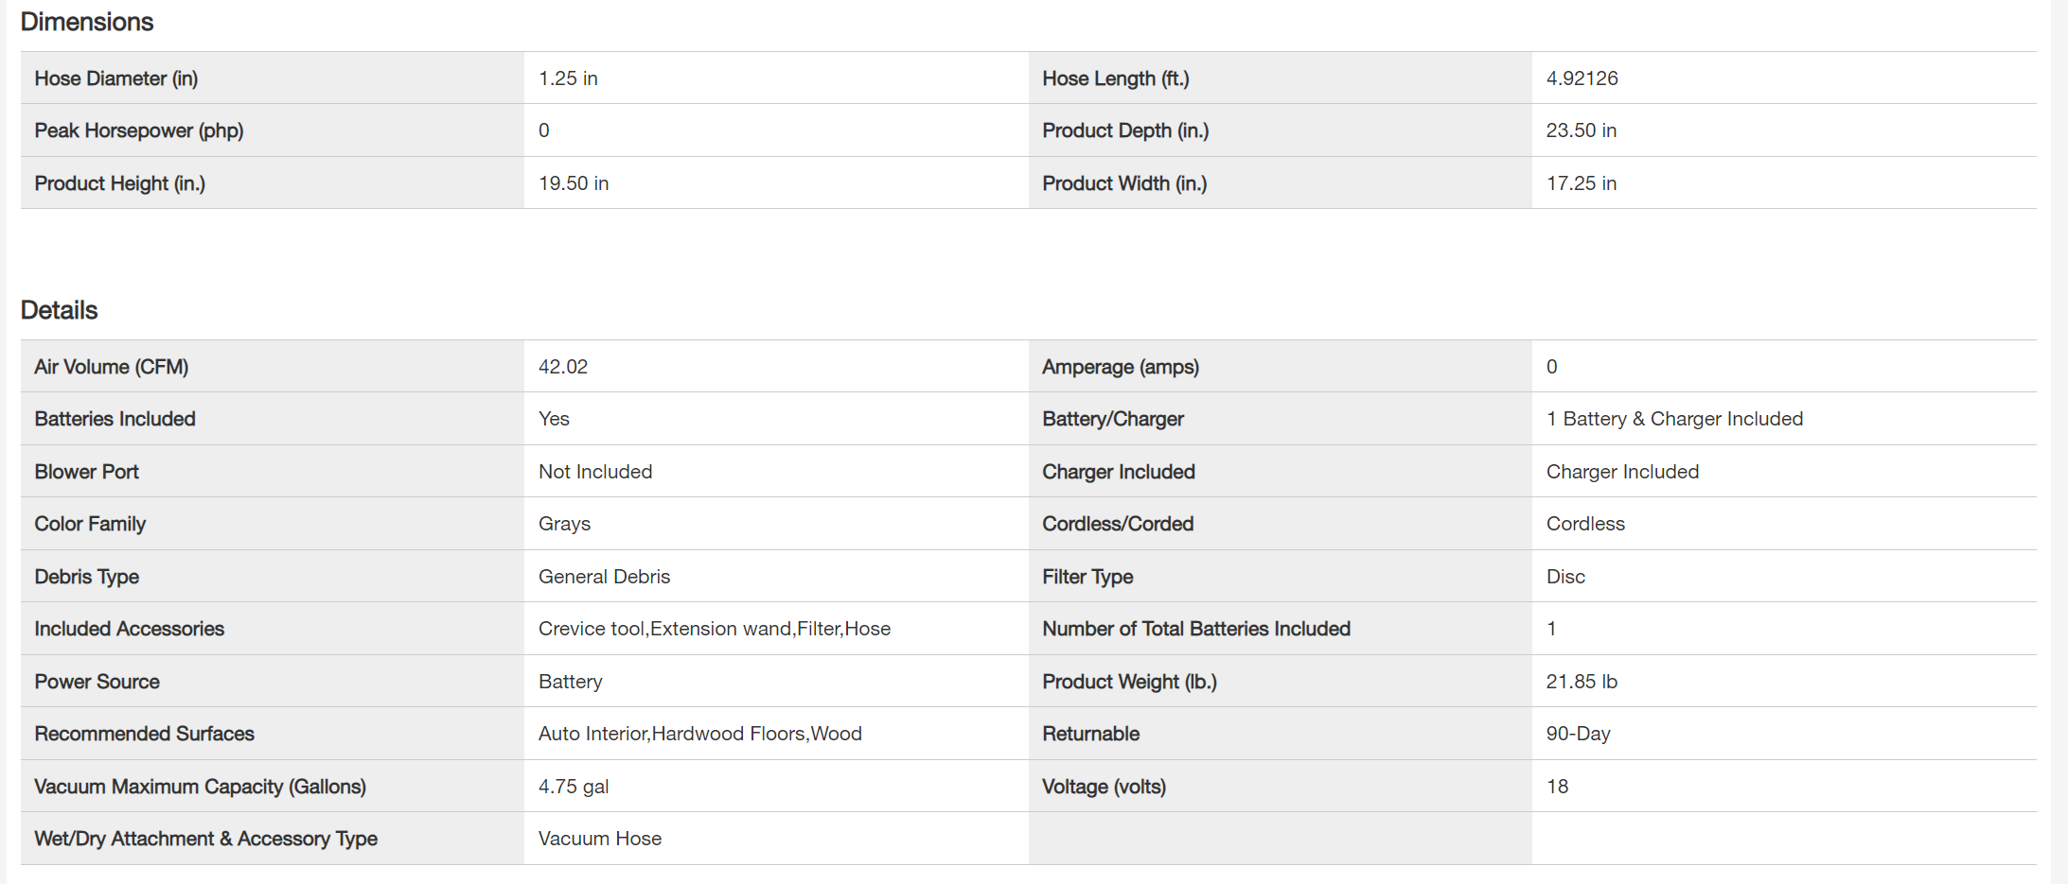Click the Cordless value cell
The image size is (2068, 884).
click(x=1584, y=524)
